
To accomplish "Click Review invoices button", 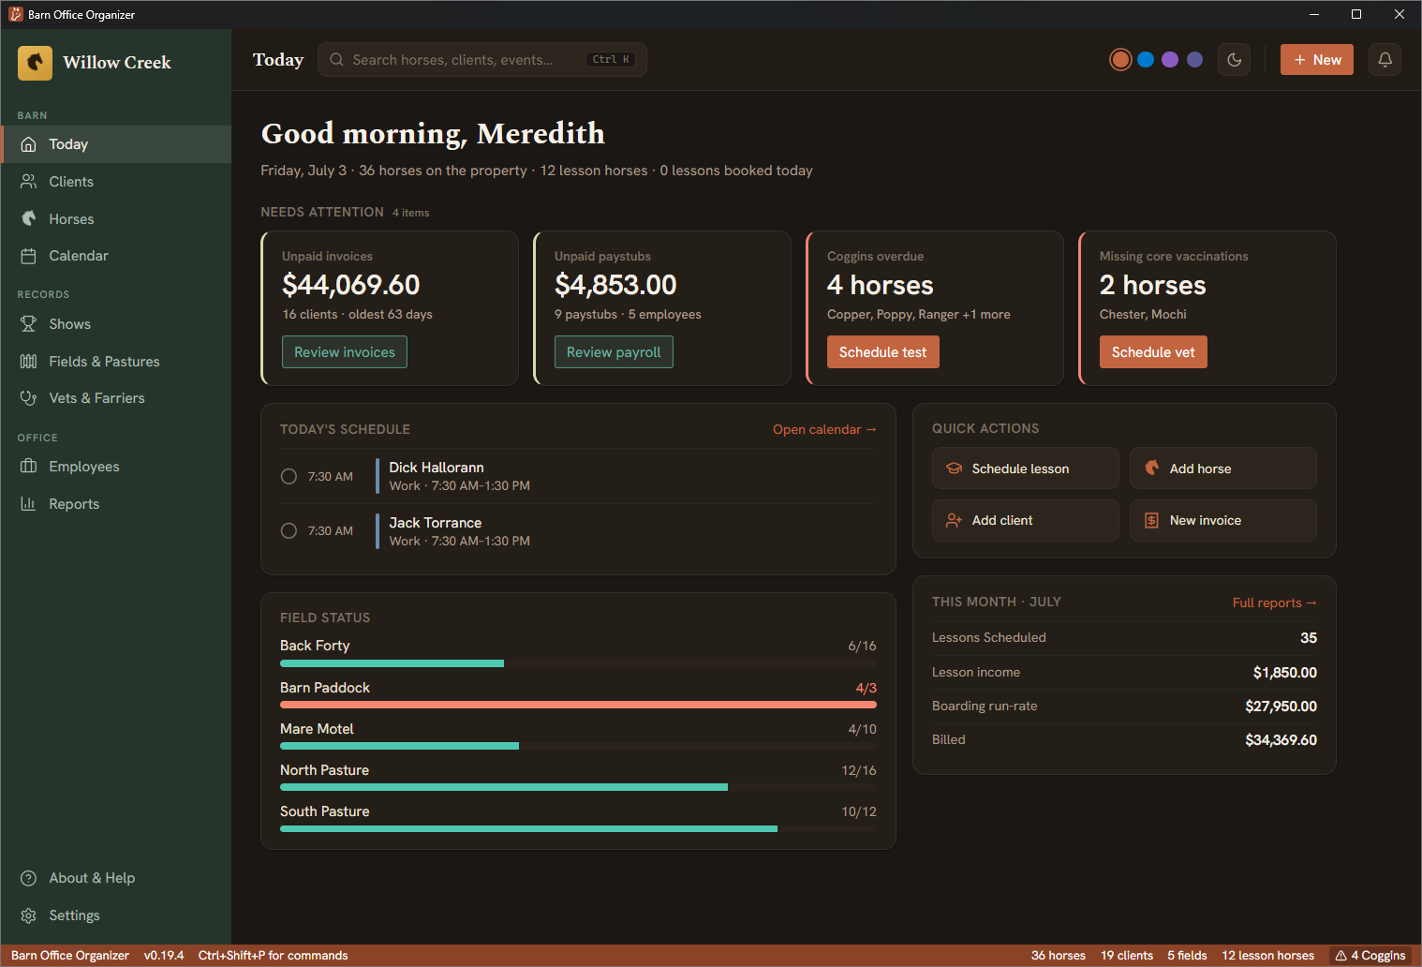I will (345, 352).
